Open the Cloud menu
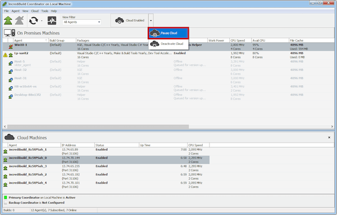This screenshot has width=337, height=215. (x=35, y=11)
